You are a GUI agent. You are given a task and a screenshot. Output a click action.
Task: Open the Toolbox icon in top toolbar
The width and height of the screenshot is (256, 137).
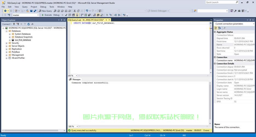pyautogui.click(x=239, y=11)
